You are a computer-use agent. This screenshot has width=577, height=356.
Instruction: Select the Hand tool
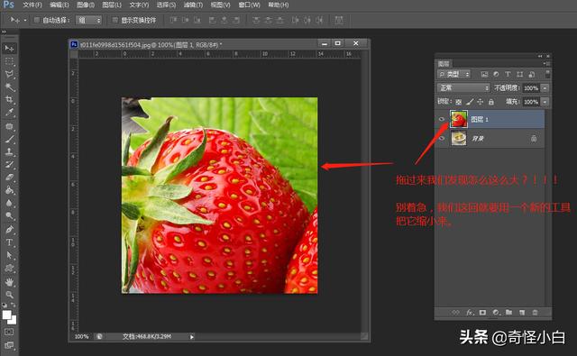coord(9,282)
